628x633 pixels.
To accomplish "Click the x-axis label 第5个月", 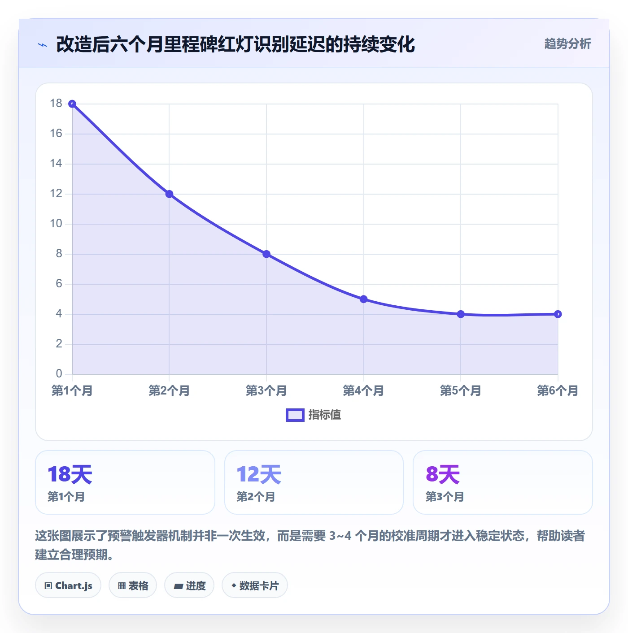I will [461, 391].
